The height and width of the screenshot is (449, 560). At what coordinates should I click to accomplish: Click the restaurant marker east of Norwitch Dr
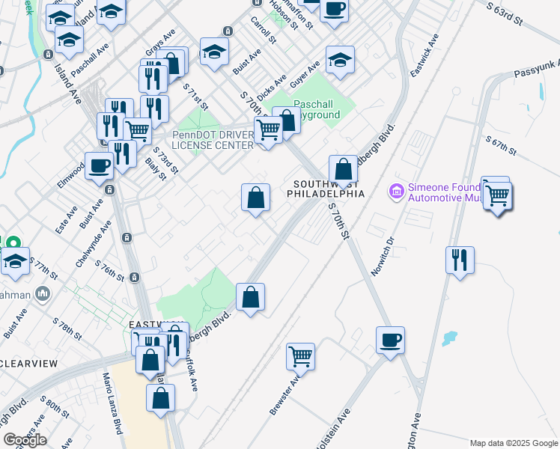(460, 261)
